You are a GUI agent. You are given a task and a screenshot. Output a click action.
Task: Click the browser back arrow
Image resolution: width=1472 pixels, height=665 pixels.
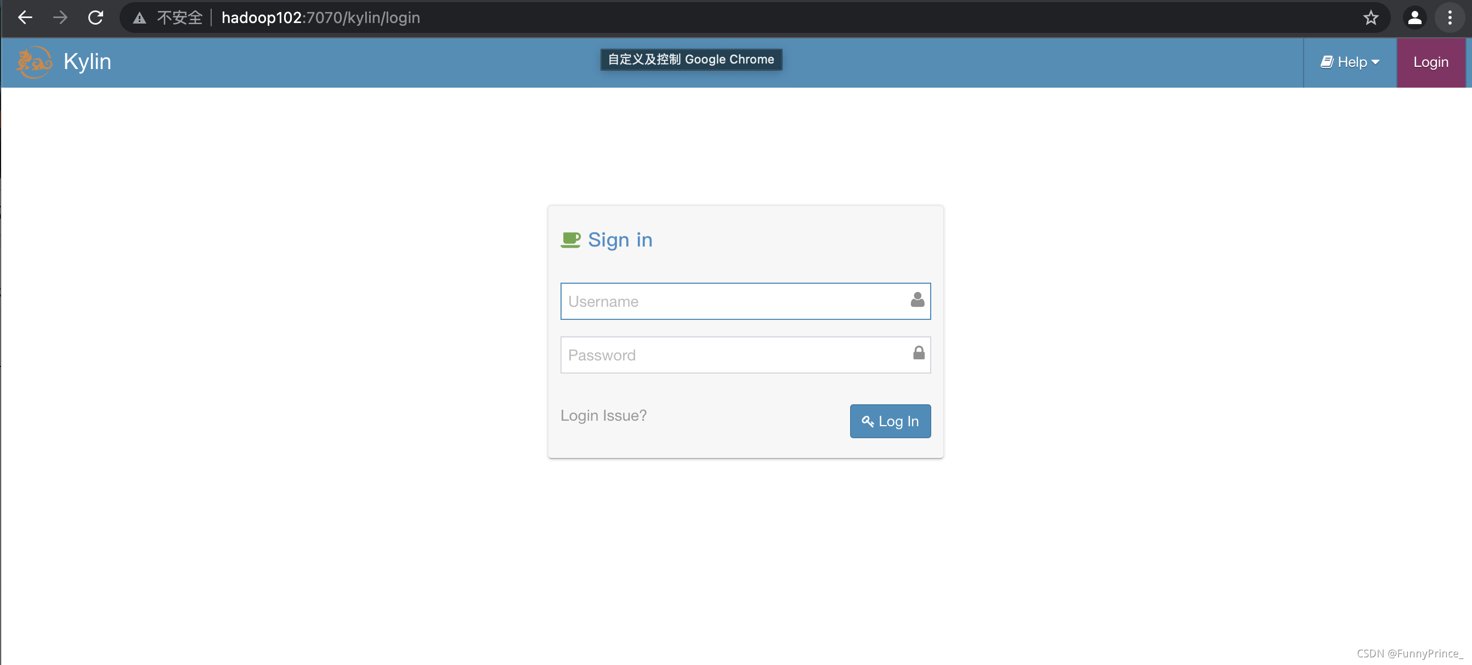click(25, 18)
